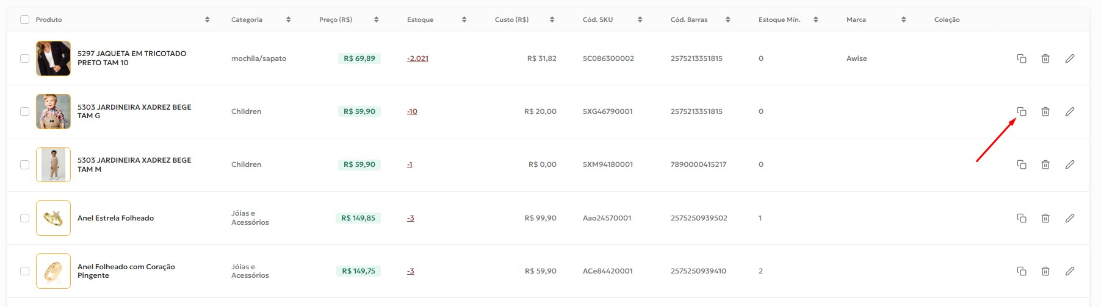Delete the 5303 JARDINEIRA XADREZ BEGE TAM M product
The image size is (1101, 307).
pos(1045,164)
